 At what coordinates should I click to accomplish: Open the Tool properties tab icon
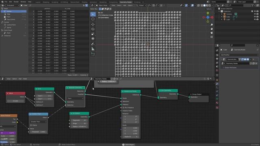217,50
